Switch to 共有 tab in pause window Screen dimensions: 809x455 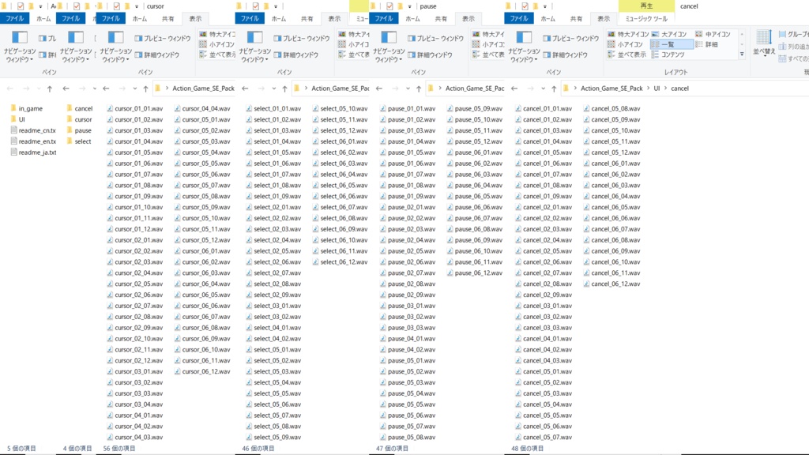tap(441, 19)
